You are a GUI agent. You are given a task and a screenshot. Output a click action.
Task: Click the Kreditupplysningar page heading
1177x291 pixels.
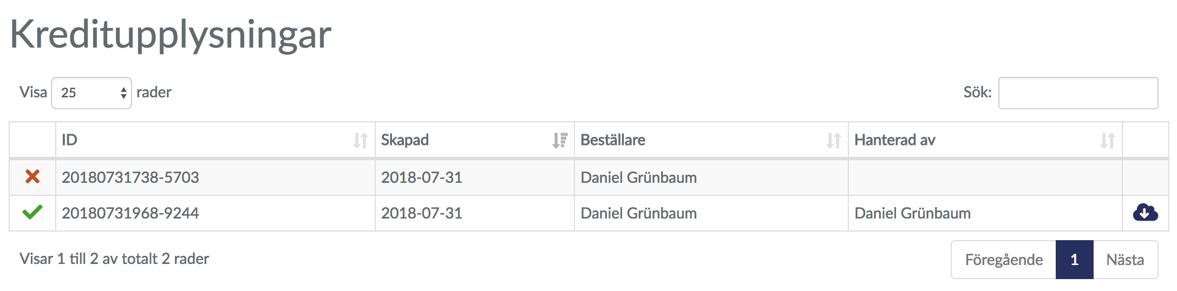tap(171, 35)
